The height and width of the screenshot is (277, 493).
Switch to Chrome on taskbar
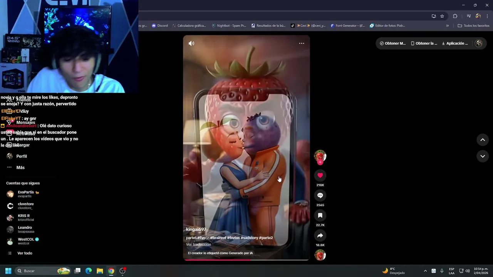click(x=111, y=271)
